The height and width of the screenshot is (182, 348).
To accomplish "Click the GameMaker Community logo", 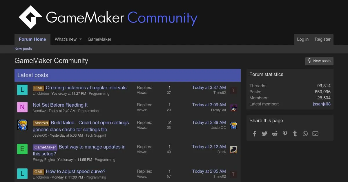I will (108, 17).
